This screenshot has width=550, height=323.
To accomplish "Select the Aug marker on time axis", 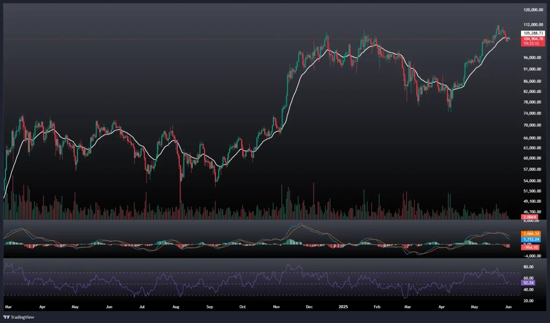I will (176, 306).
